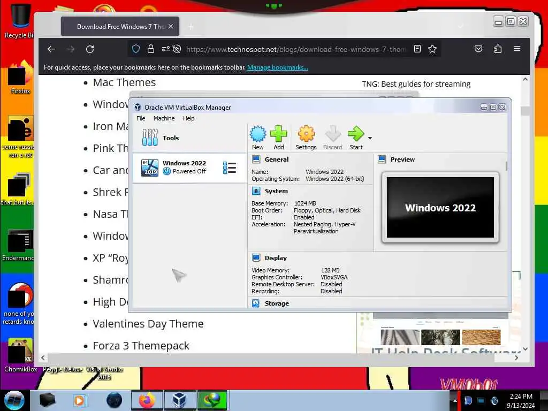
Task: Open the Firefox hamburger application menu
Action: 517,49
